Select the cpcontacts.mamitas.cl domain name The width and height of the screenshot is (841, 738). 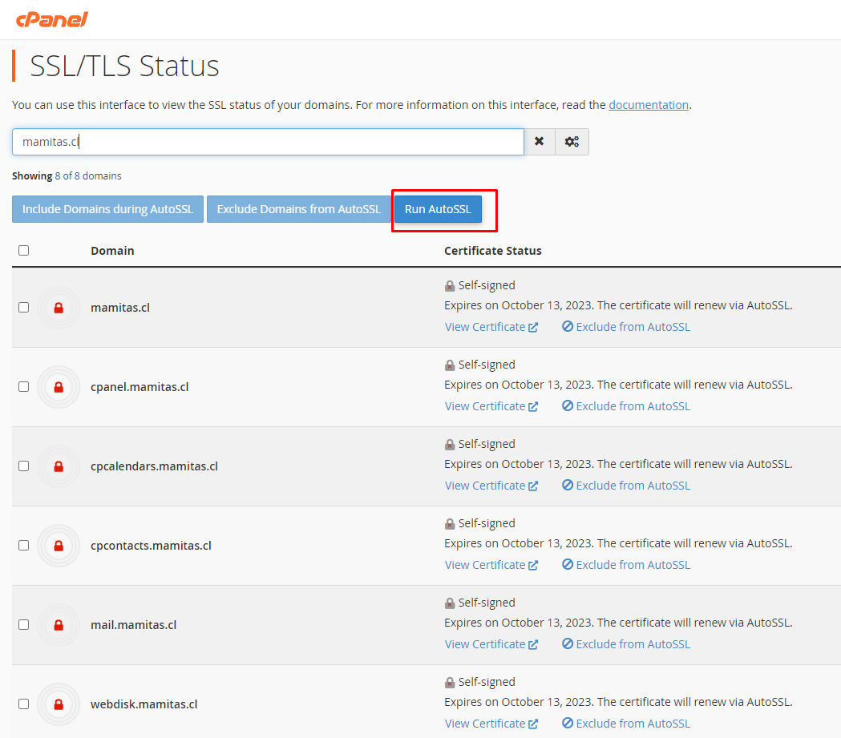pos(151,546)
